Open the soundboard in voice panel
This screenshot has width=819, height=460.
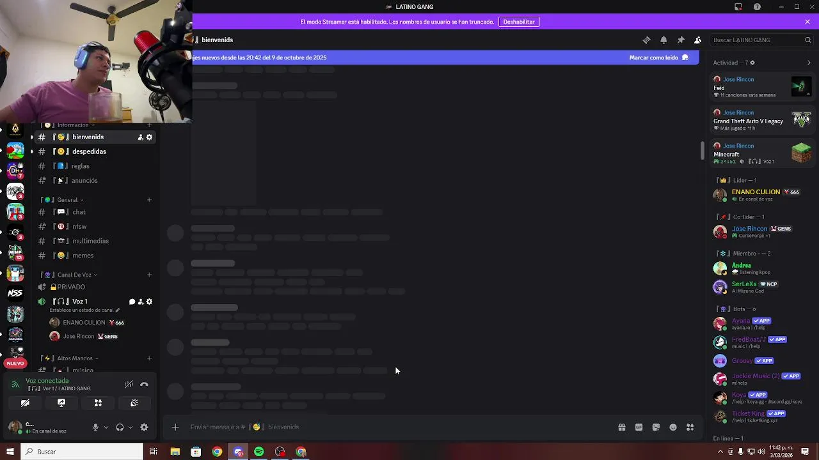pos(134,403)
